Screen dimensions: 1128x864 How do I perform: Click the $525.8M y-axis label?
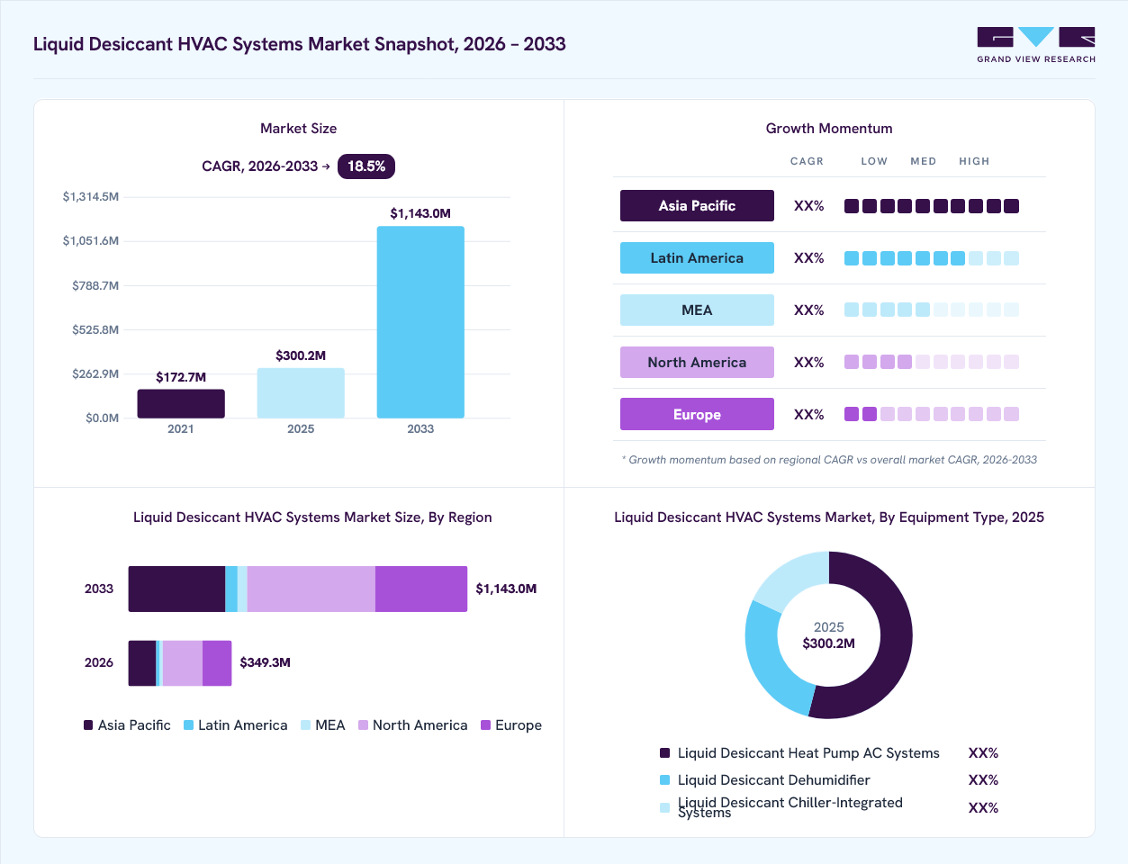click(x=95, y=329)
